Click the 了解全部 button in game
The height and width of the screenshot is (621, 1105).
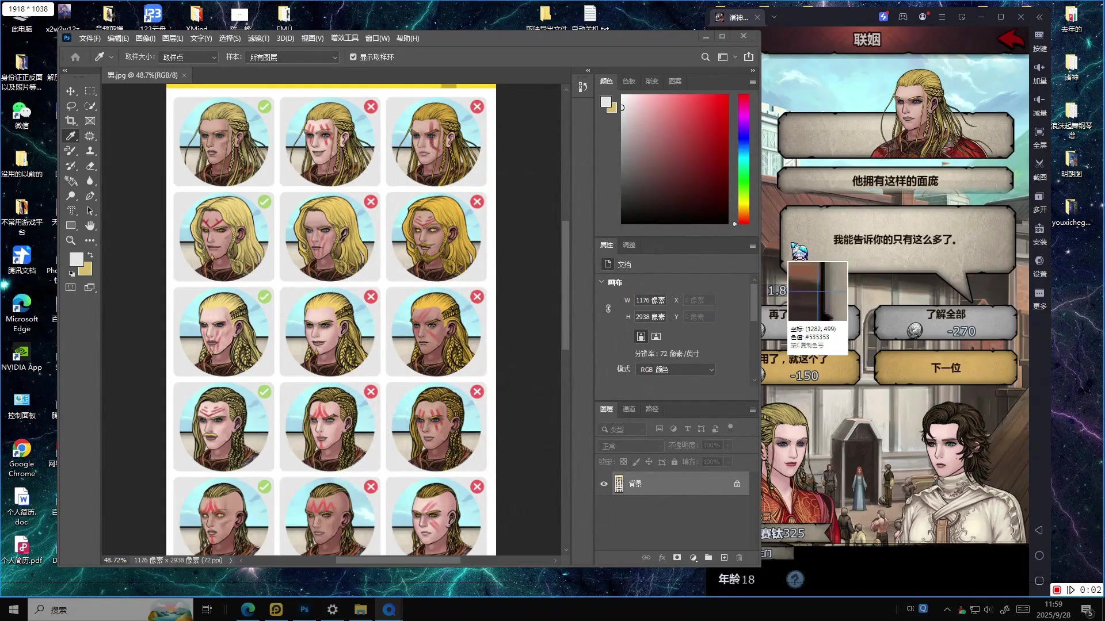(x=946, y=323)
